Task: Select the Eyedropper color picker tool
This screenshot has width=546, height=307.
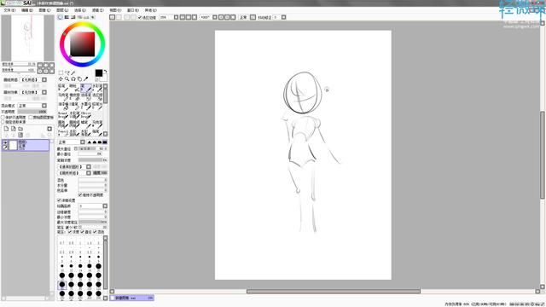Action: coord(85,79)
